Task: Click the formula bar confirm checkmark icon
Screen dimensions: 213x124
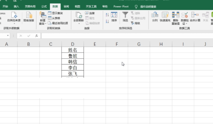Action: coord(29,36)
